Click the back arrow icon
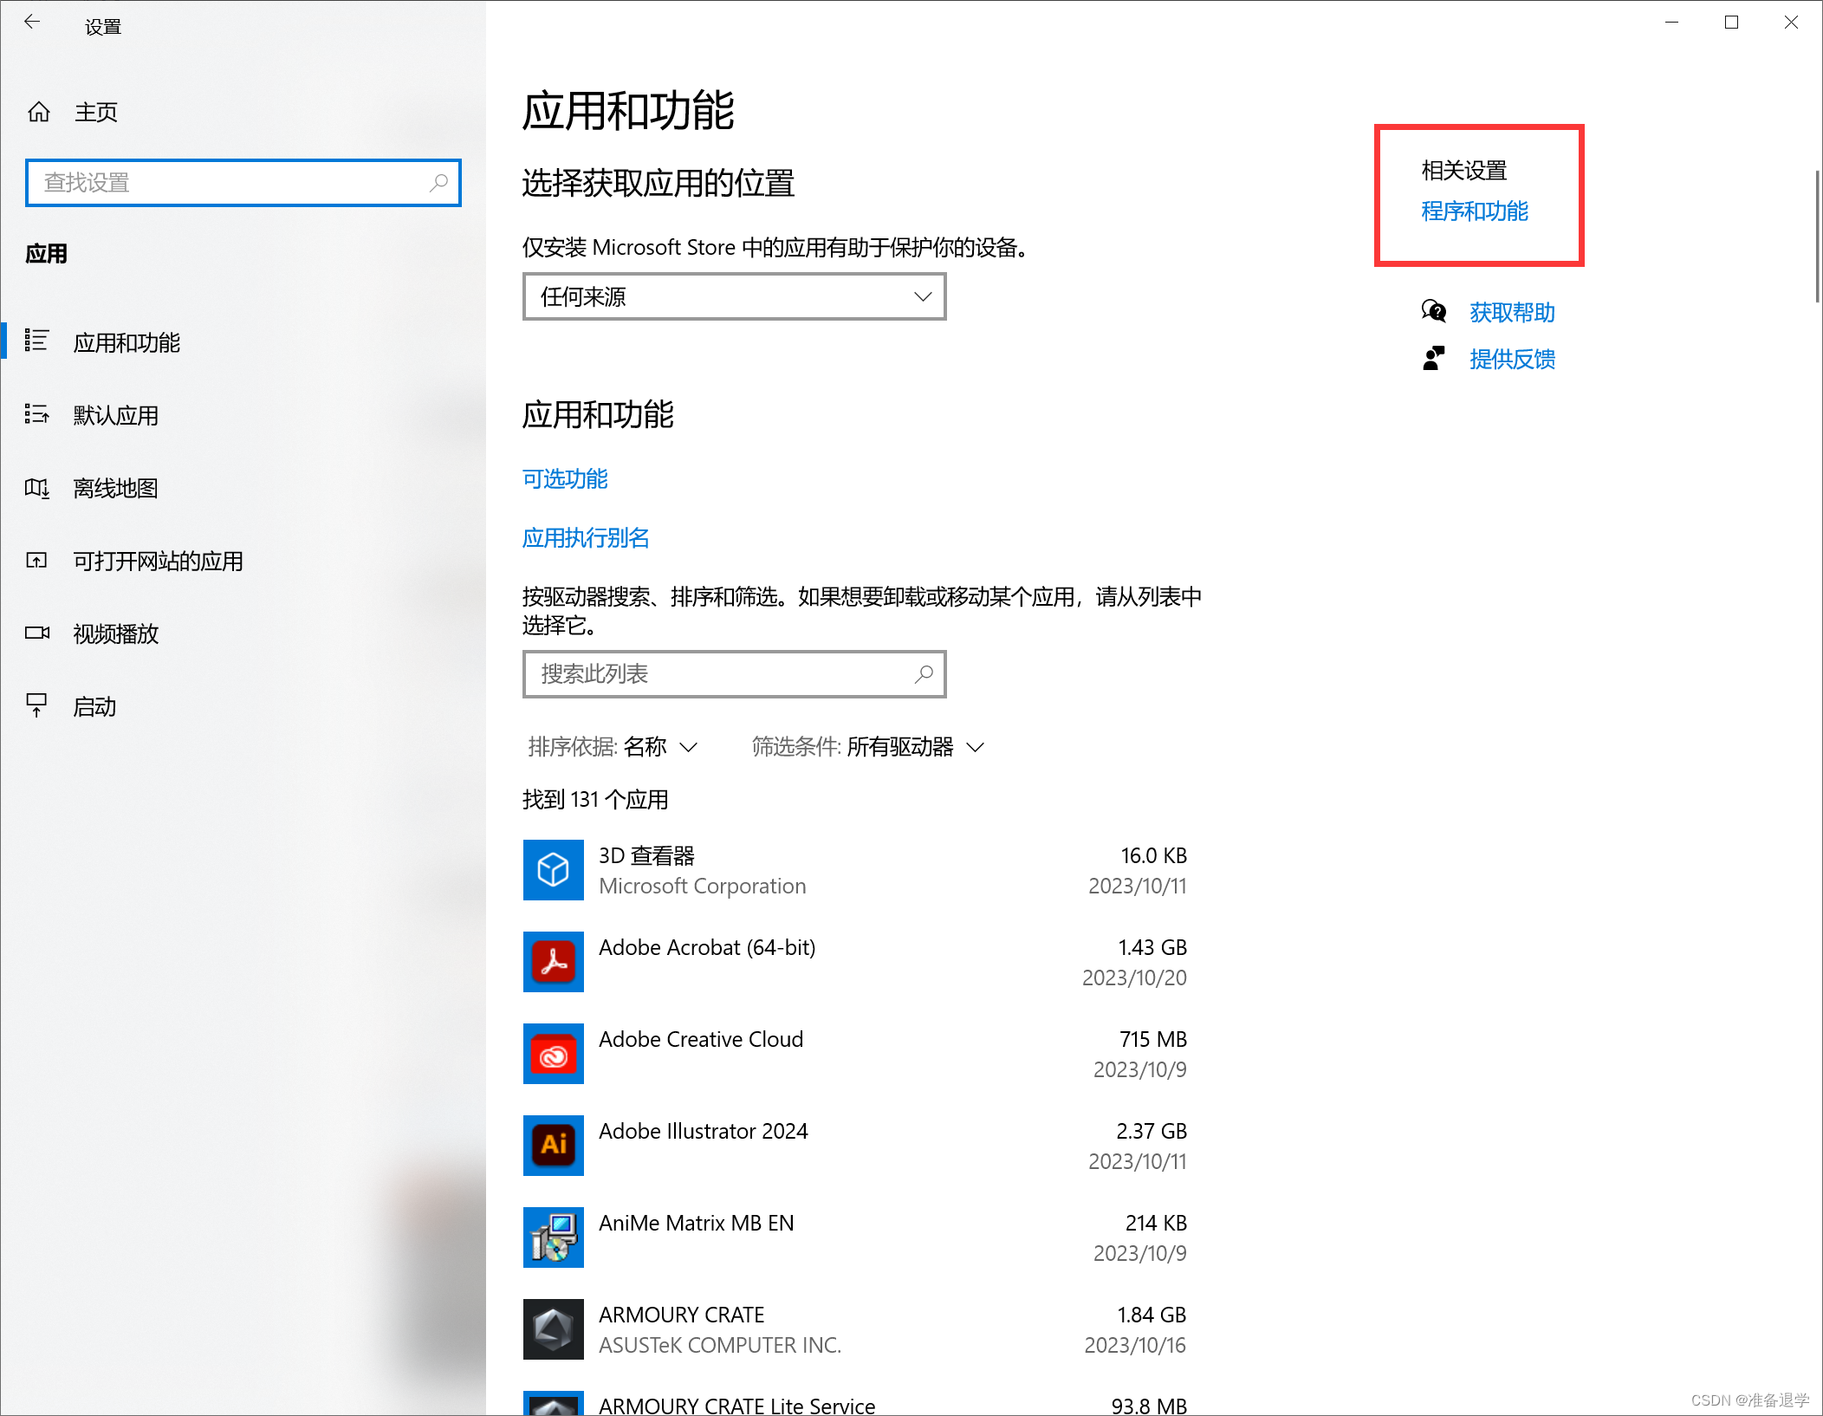The width and height of the screenshot is (1823, 1416). click(x=32, y=22)
